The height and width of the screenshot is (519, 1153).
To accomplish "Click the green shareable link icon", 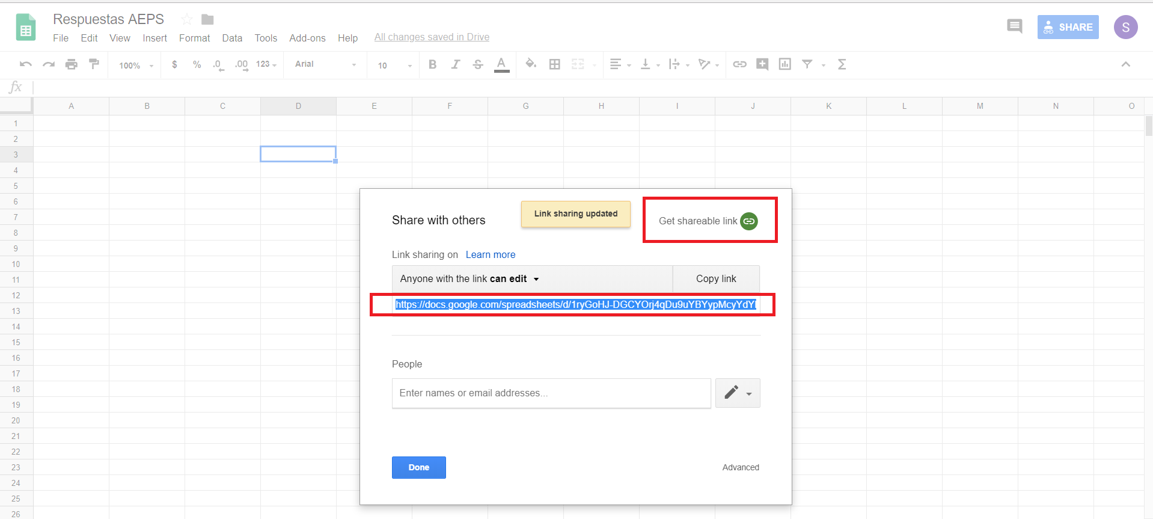I will pos(749,221).
